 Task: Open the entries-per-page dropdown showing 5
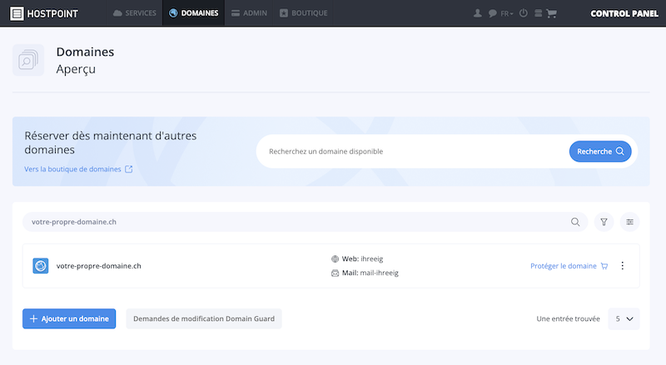pos(624,318)
